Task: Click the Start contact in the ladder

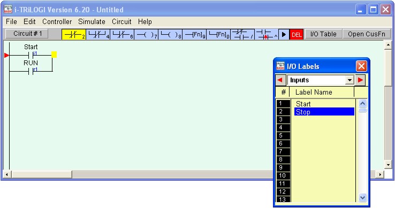Action: click(x=31, y=55)
